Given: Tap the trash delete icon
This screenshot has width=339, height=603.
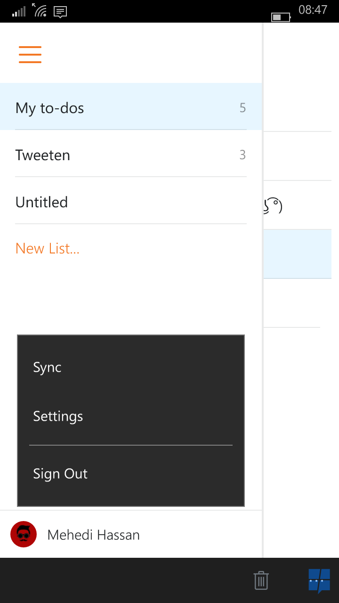Looking at the screenshot, I should pyautogui.click(x=261, y=580).
